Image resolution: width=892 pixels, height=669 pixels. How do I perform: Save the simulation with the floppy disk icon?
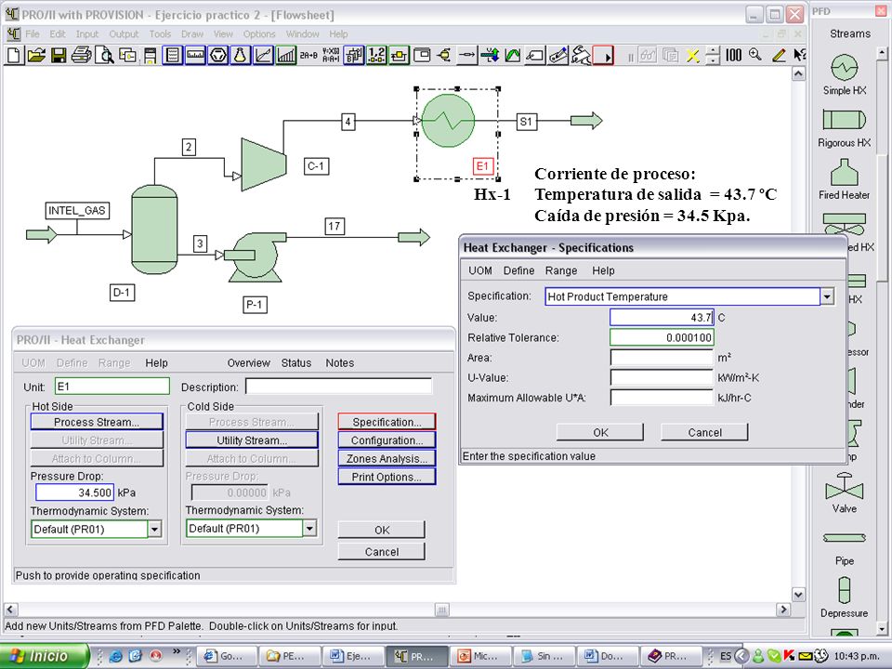59,55
